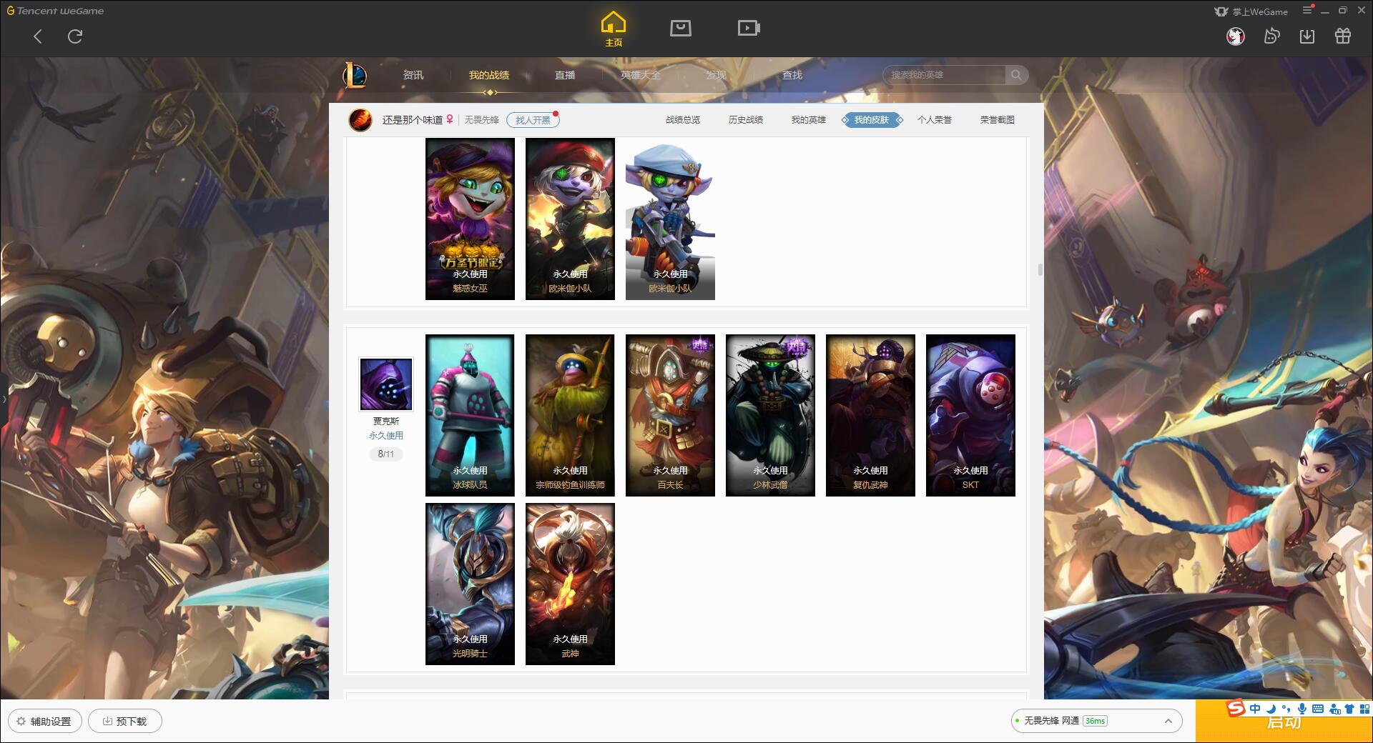Screen dimensions: 1373x743
Task: Open the 宗师级钓鱼训练师 skin thumbnail
Action: click(x=570, y=415)
